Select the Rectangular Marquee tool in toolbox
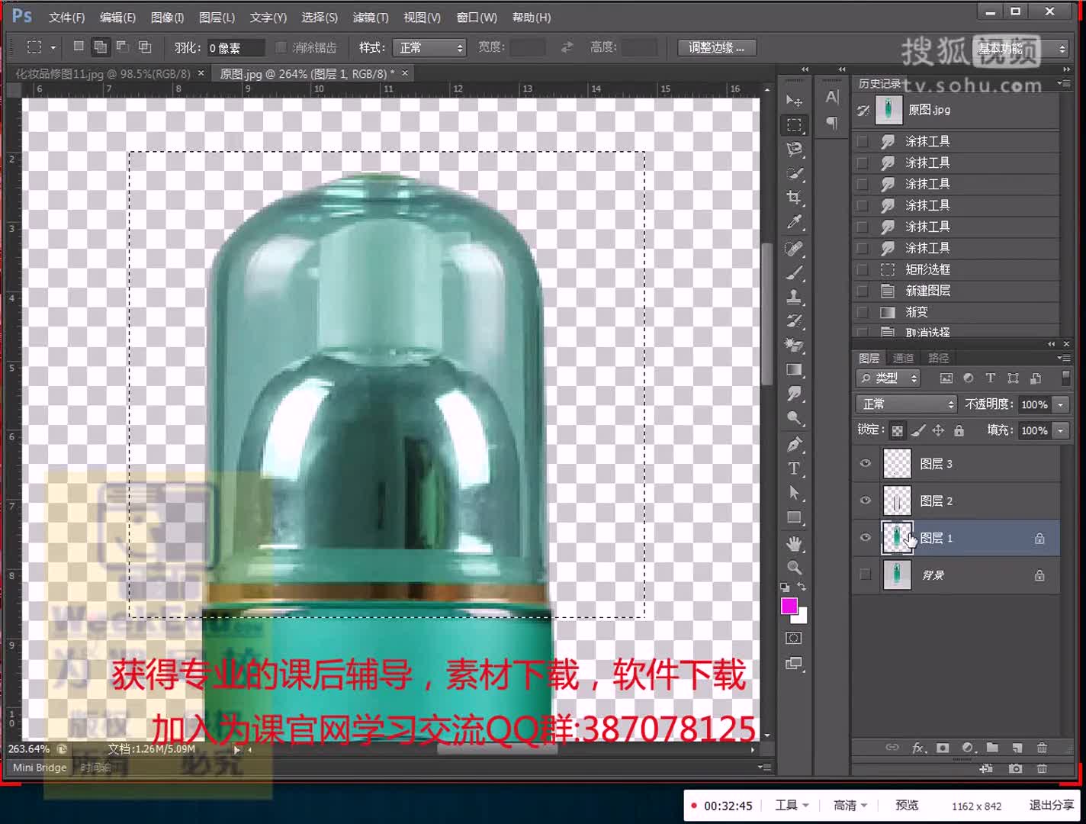Image resolution: width=1086 pixels, height=824 pixels. pyautogui.click(x=794, y=125)
